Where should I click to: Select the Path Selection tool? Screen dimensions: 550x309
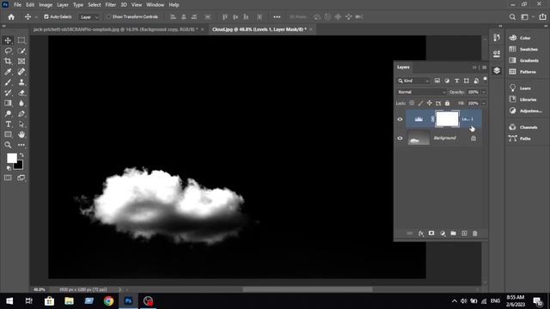pos(21,124)
